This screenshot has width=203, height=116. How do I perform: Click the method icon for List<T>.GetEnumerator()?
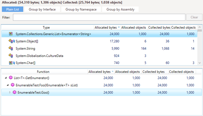[x=11, y=78]
